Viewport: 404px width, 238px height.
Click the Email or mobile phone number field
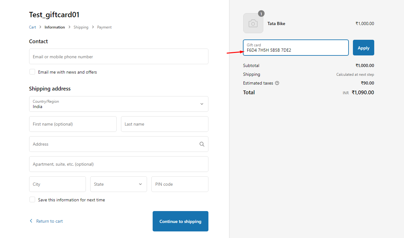click(118, 57)
